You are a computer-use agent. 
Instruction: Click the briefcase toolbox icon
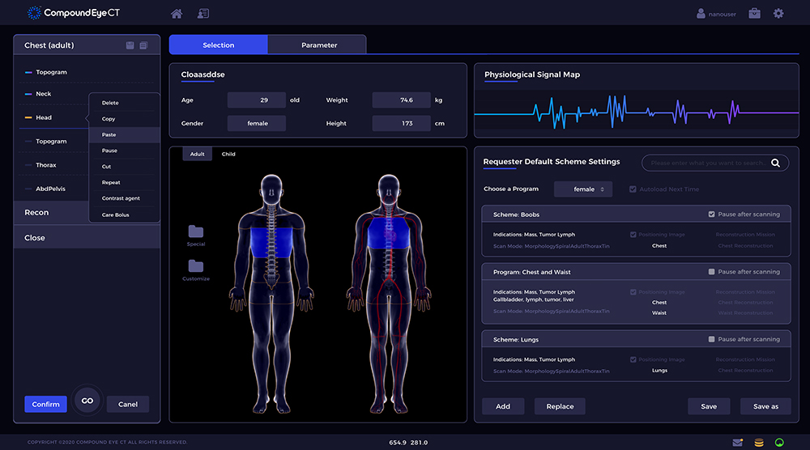point(754,14)
